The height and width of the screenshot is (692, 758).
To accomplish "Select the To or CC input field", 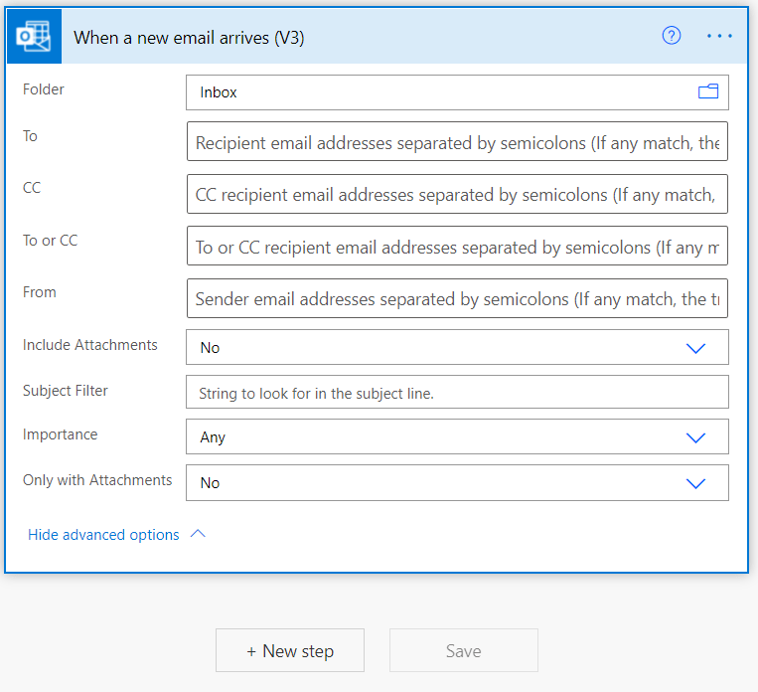I will 457,247.
